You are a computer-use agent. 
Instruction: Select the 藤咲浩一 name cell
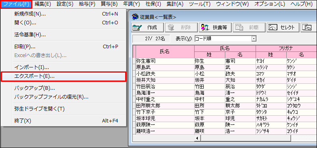(x=165, y=131)
